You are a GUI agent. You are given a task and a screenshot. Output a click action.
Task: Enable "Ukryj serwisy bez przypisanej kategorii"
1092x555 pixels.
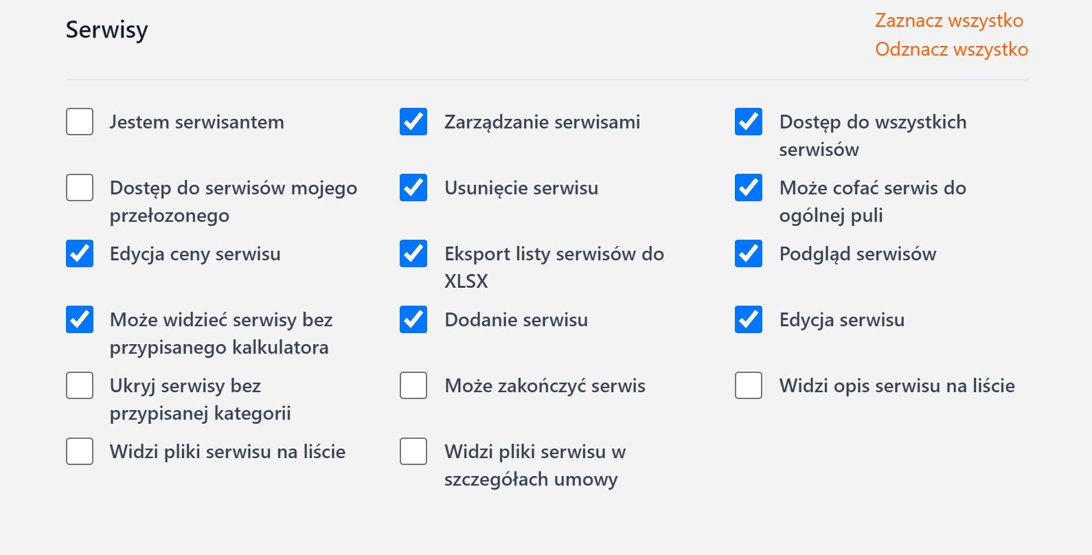(80, 385)
